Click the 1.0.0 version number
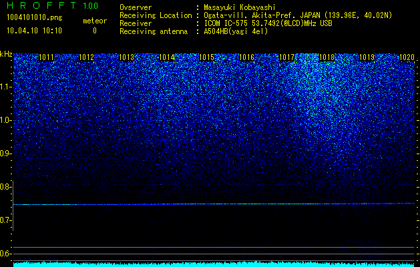The height and width of the screenshot is (267, 420). pyautogui.click(x=91, y=6)
